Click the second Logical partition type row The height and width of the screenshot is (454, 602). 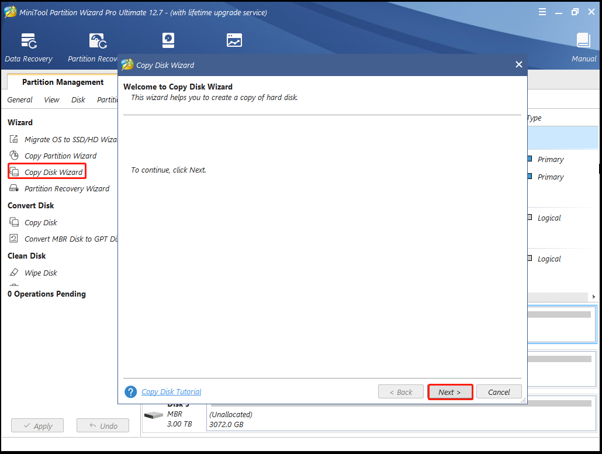point(549,259)
